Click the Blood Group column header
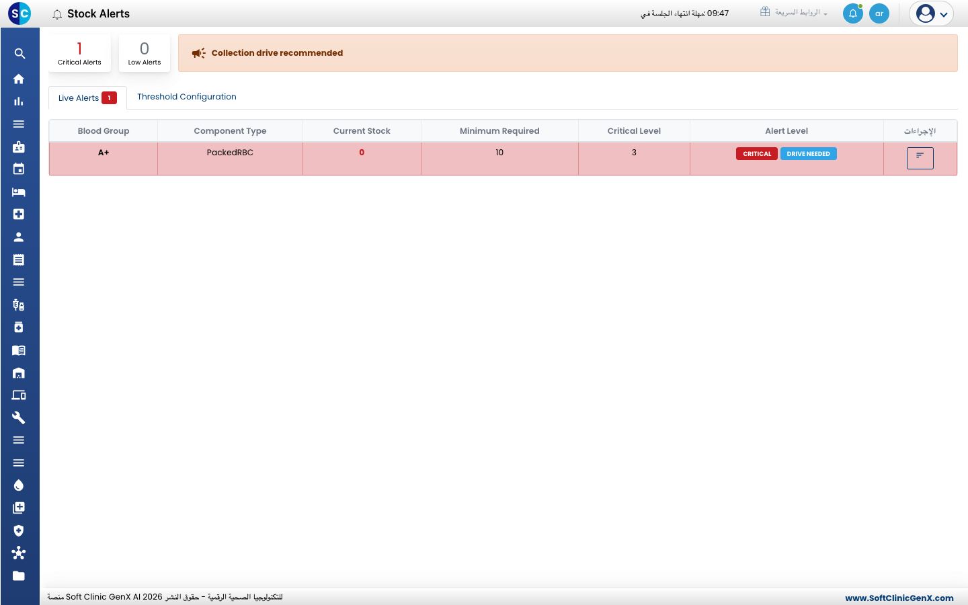968x605 pixels. (104, 131)
